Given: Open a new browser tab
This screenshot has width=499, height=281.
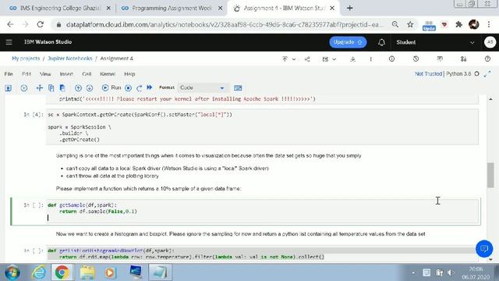Looking at the screenshot, I should 350,9.
